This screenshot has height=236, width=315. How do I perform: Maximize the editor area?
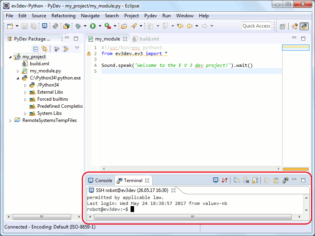(x=303, y=39)
